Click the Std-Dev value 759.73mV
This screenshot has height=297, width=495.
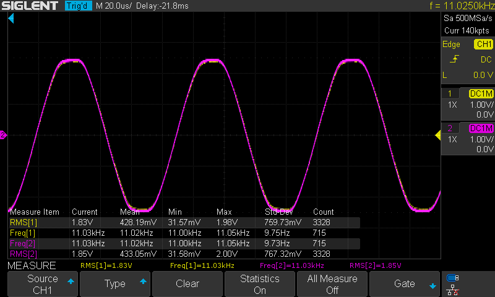(283, 222)
